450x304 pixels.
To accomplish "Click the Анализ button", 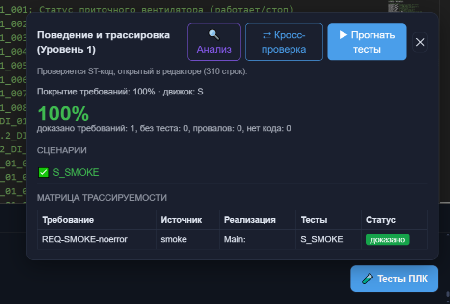I will pos(214,42).
